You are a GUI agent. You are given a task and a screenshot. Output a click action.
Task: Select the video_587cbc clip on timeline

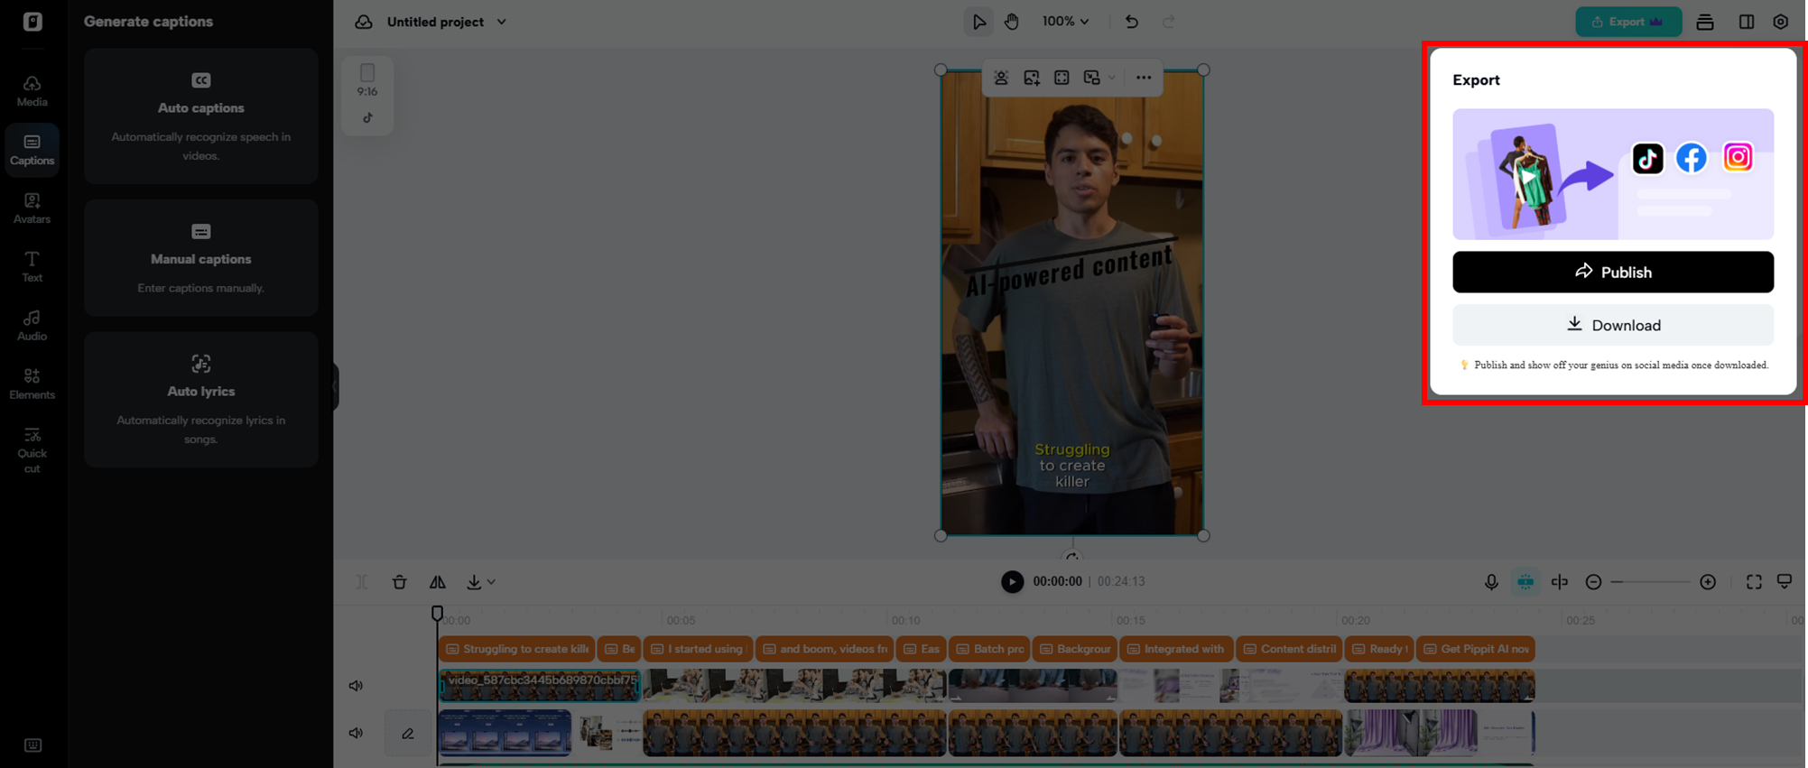pos(540,686)
